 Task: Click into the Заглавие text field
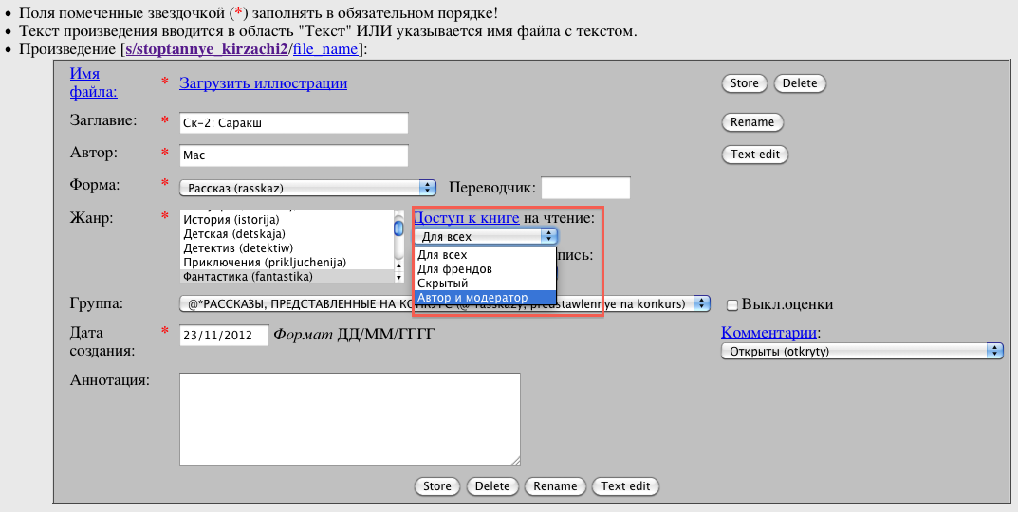(293, 123)
